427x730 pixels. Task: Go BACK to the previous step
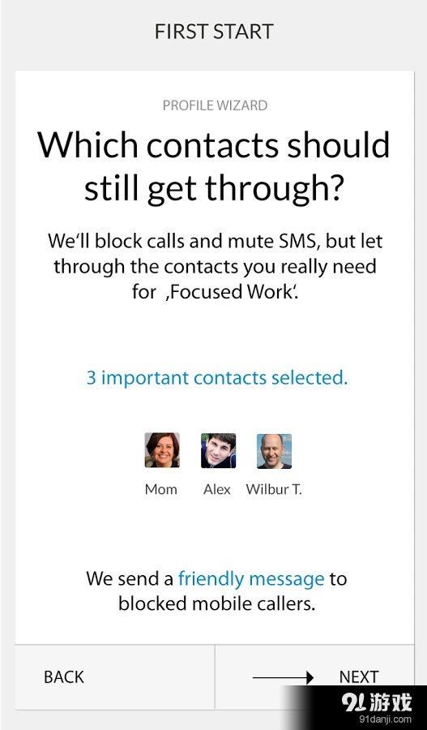115,677
